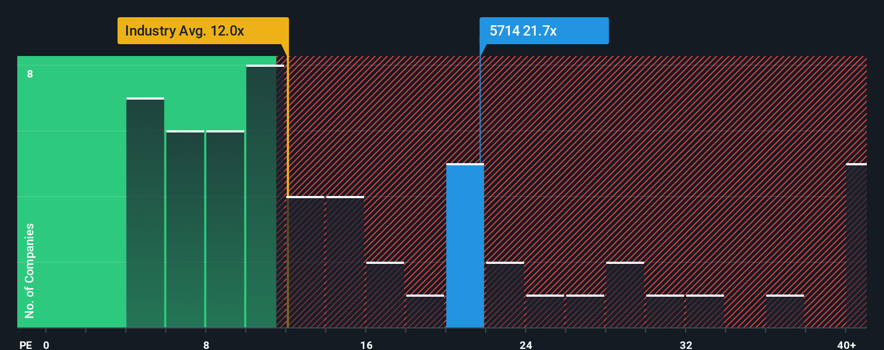Click the 5714 21.7x blue label
The width and height of the screenshot is (884, 350).
(x=544, y=31)
